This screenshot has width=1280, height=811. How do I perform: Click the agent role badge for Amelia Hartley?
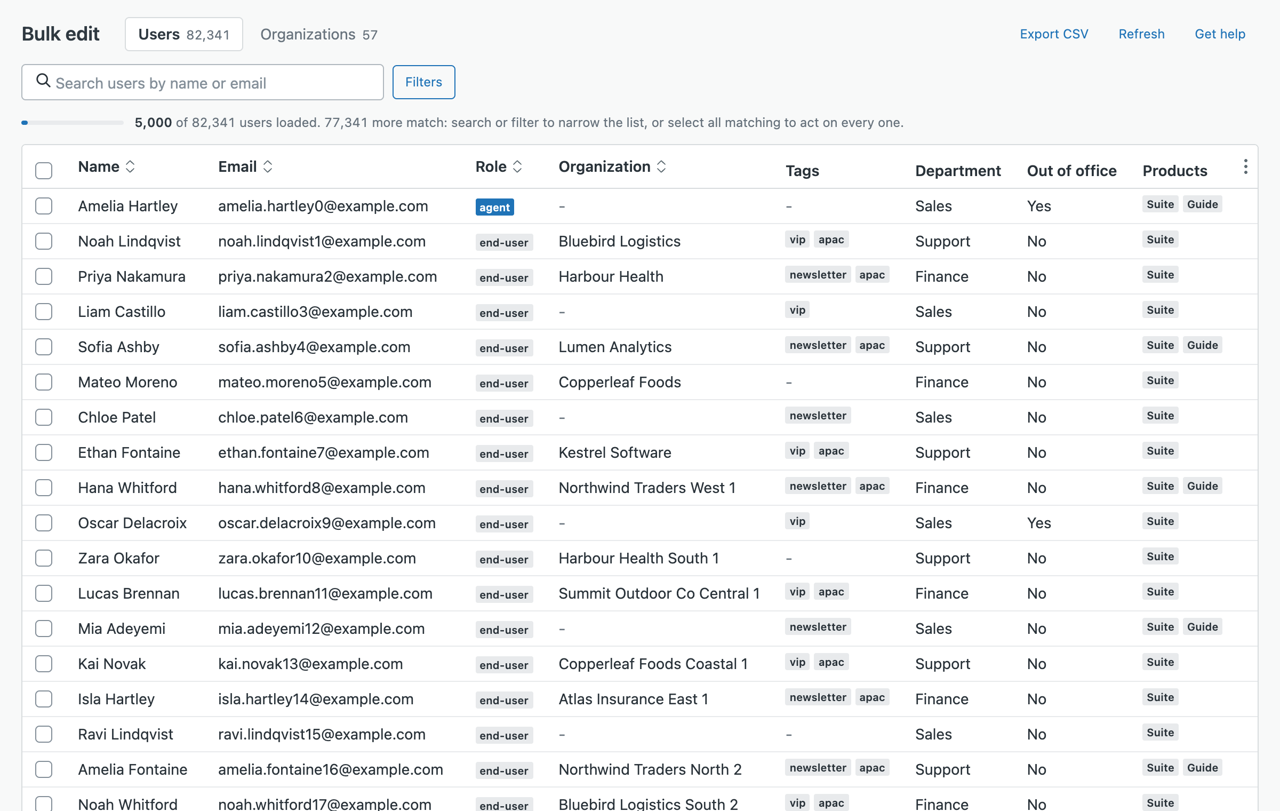[x=495, y=207]
